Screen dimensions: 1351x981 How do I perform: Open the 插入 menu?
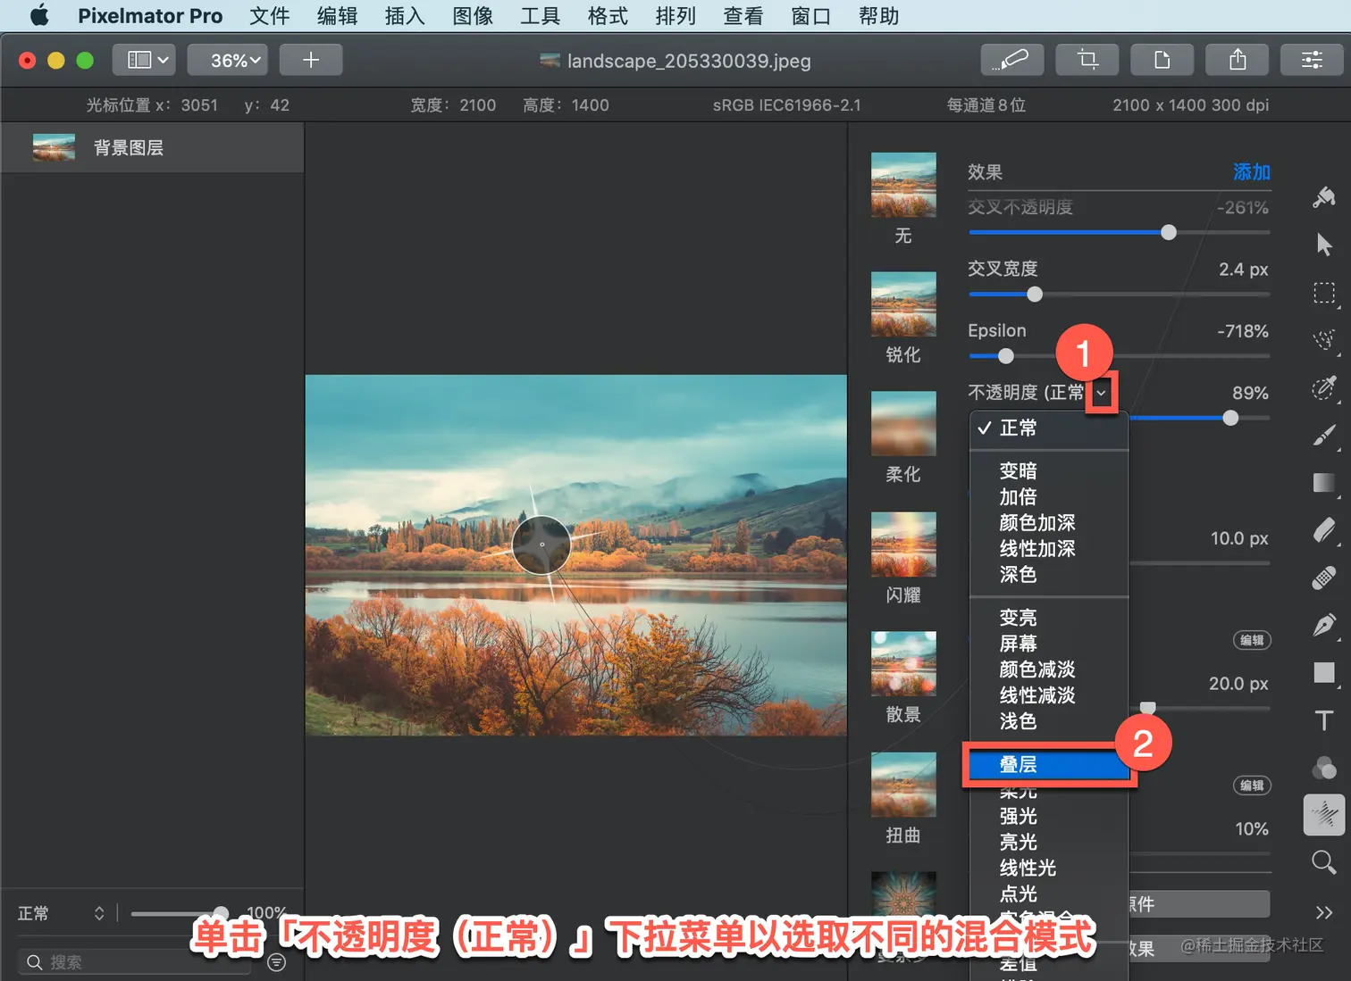point(405,16)
